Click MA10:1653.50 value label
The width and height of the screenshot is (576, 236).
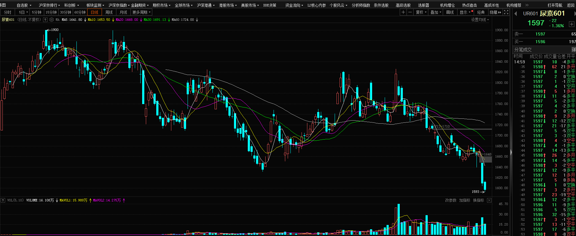coord(99,20)
